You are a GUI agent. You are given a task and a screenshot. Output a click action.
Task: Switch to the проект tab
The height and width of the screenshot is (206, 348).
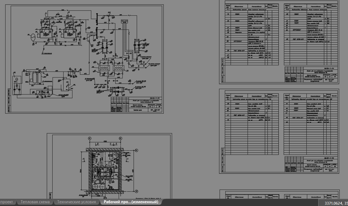7,202
